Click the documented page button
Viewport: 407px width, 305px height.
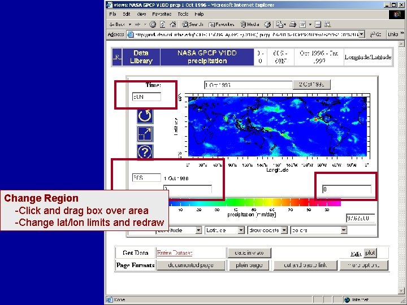click(x=191, y=265)
